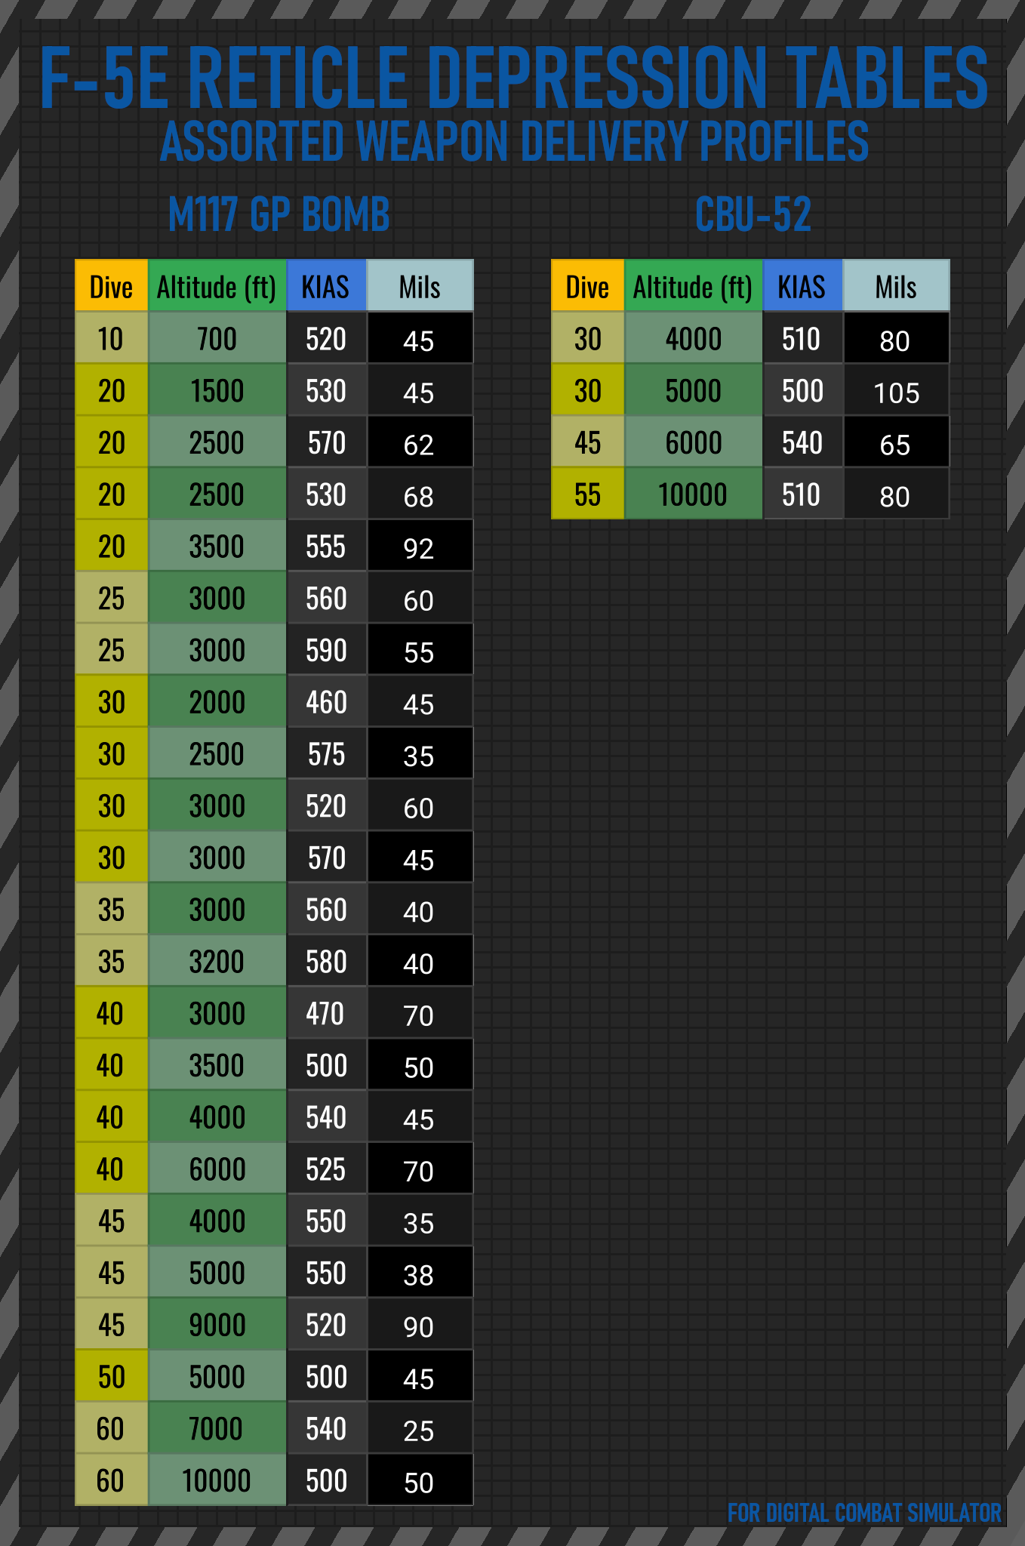
Task: Select M117 table Mils column header
Action: (420, 285)
